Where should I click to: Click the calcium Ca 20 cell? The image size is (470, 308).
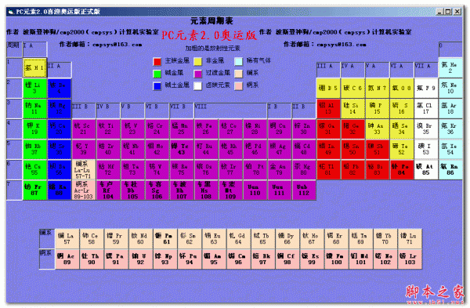[x=59, y=129]
